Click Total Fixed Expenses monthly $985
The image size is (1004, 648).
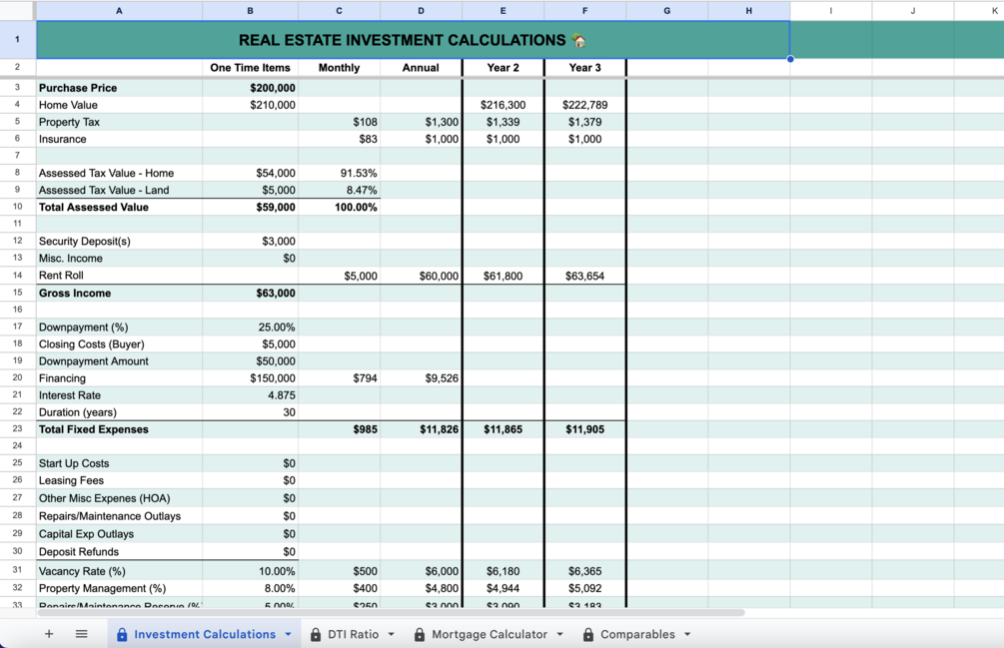[339, 429]
